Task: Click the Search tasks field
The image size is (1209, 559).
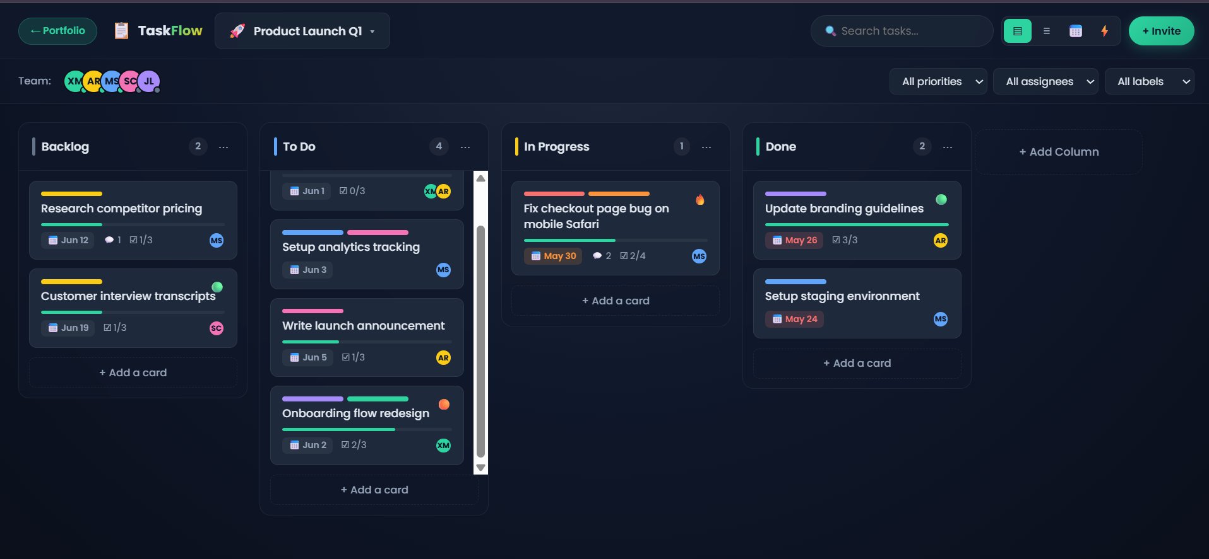Action: 902,31
